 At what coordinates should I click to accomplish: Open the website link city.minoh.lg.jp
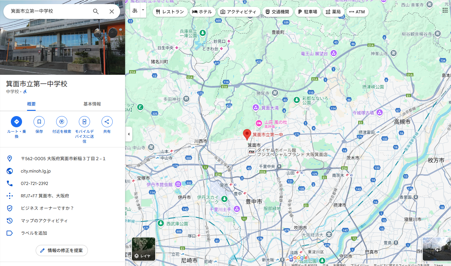pos(36,171)
